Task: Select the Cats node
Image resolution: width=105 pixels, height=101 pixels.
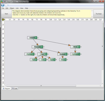Action: point(42,54)
